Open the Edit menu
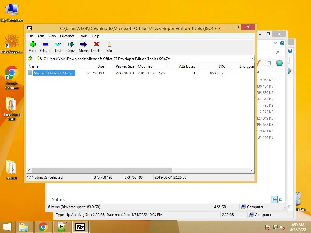The image size is (311, 233). click(41, 36)
